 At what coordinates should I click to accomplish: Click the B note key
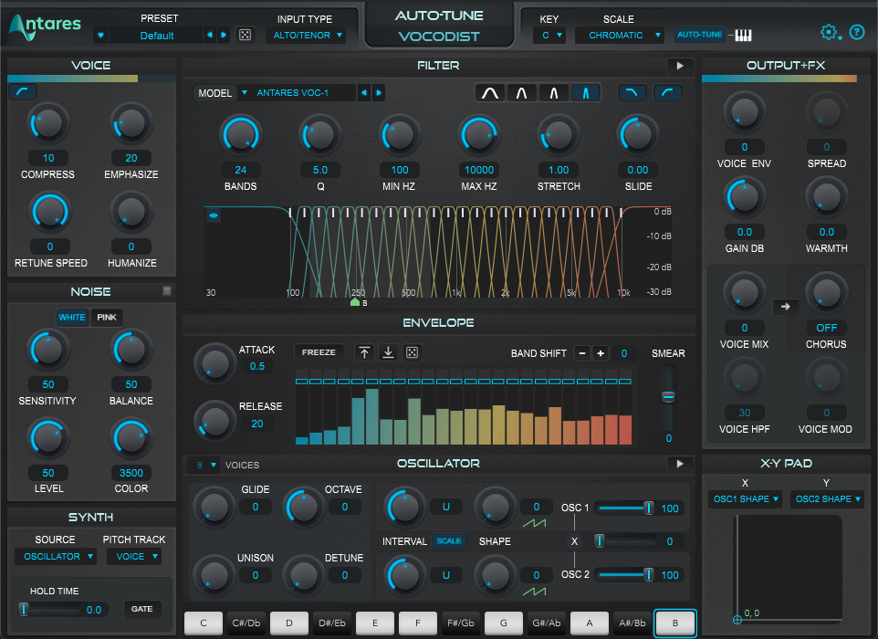(x=675, y=623)
